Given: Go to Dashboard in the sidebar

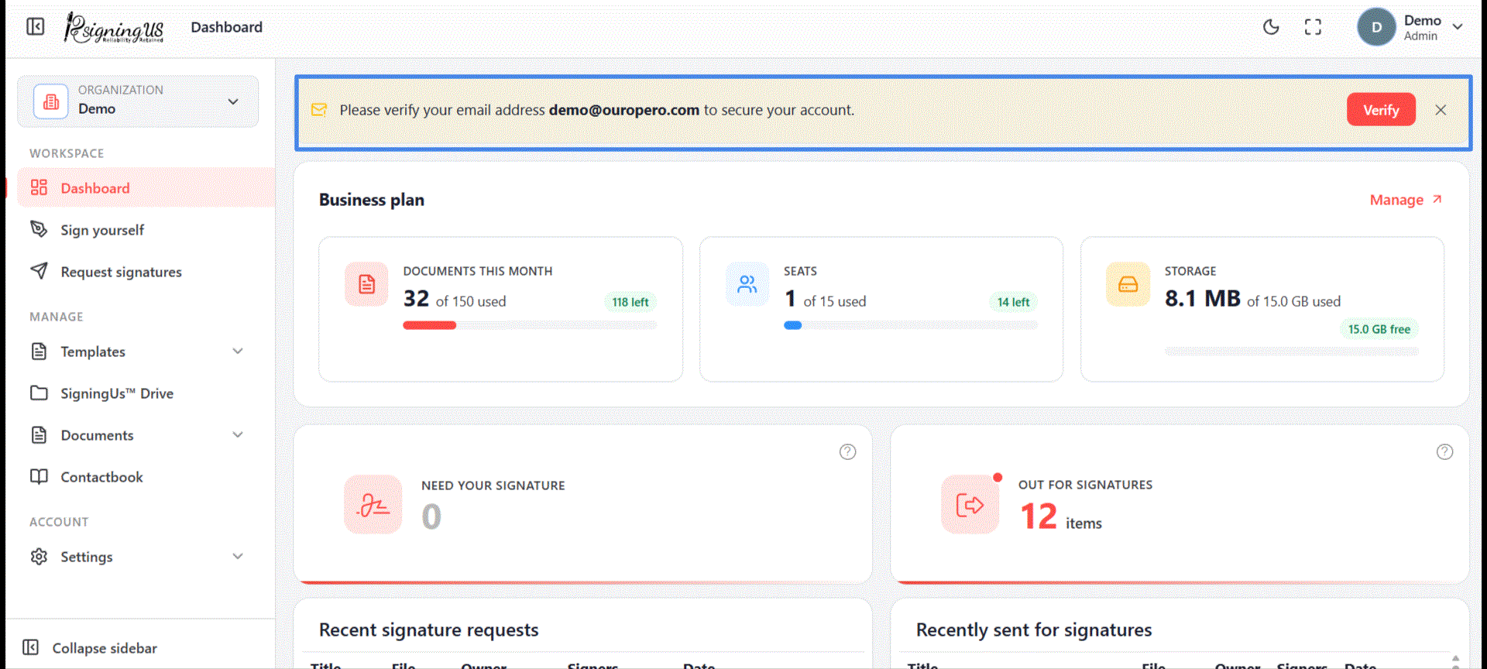Looking at the screenshot, I should [146, 188].
